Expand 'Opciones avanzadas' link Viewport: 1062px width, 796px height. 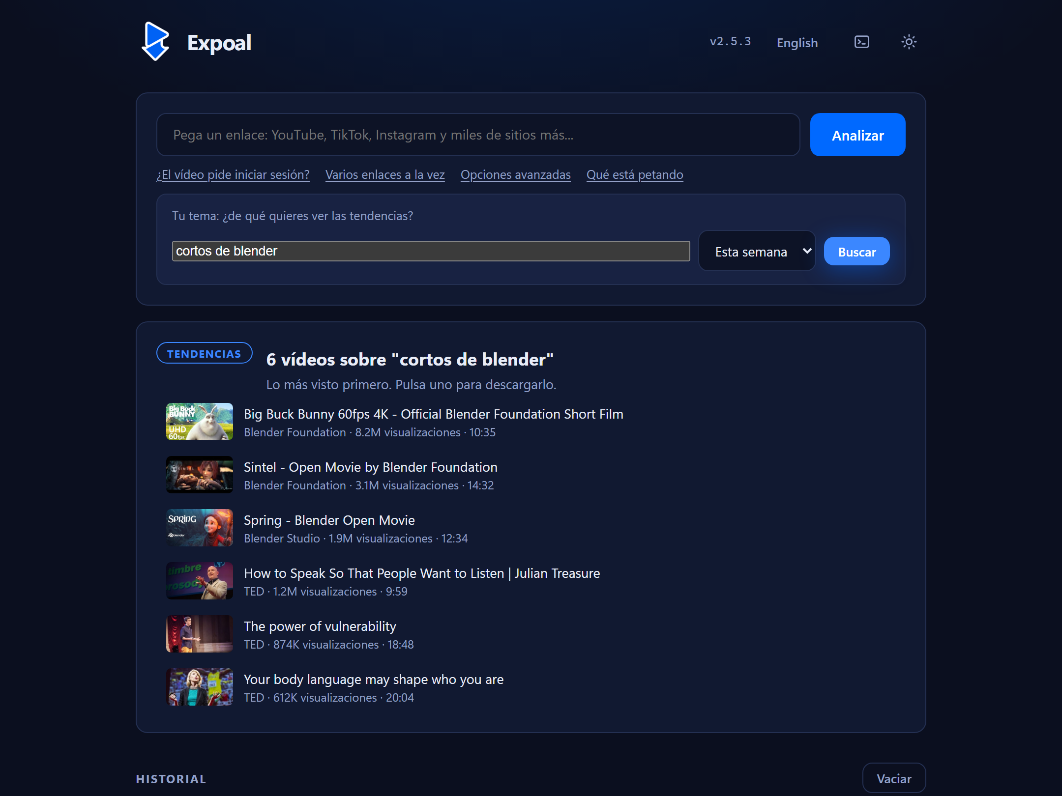tap(515, 174)
